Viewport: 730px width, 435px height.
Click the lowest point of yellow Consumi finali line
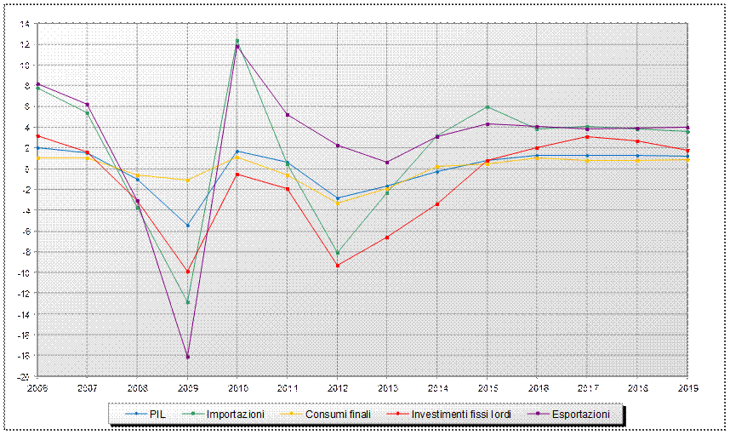pyautogui.click(x=338, y=203)
